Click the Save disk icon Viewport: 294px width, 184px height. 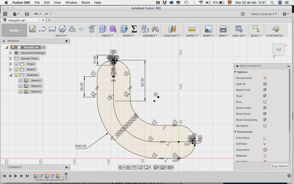point(27,14)
